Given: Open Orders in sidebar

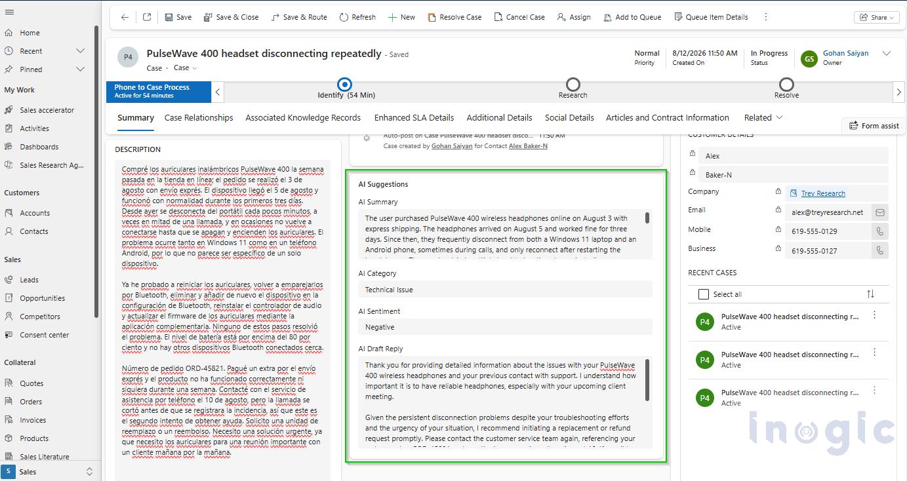Looking at the screenshot, I should pyautogui.click(x=31, y=402).
